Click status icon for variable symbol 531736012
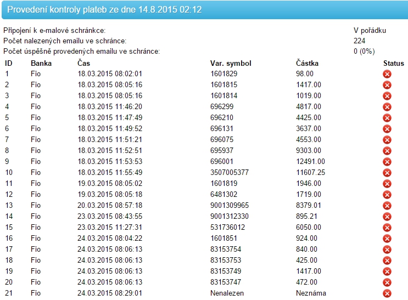The image size is (408, 300). pos(387,228)
